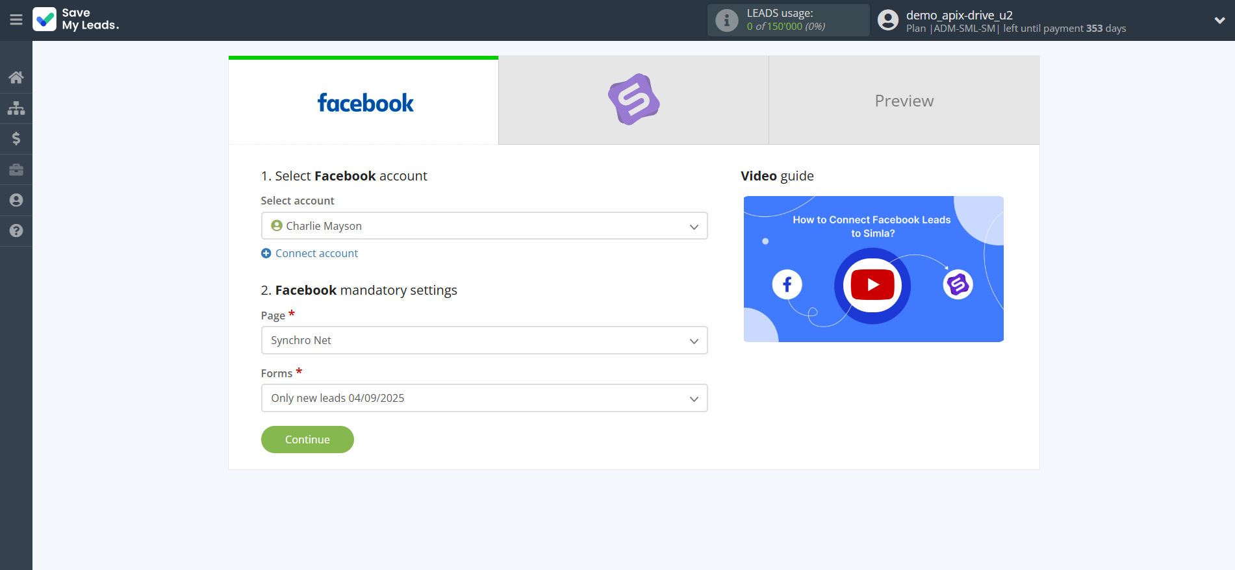The image size is (1235, 570).
Task: Open billing dollar sign icon in sidebar
Action: 16,138
